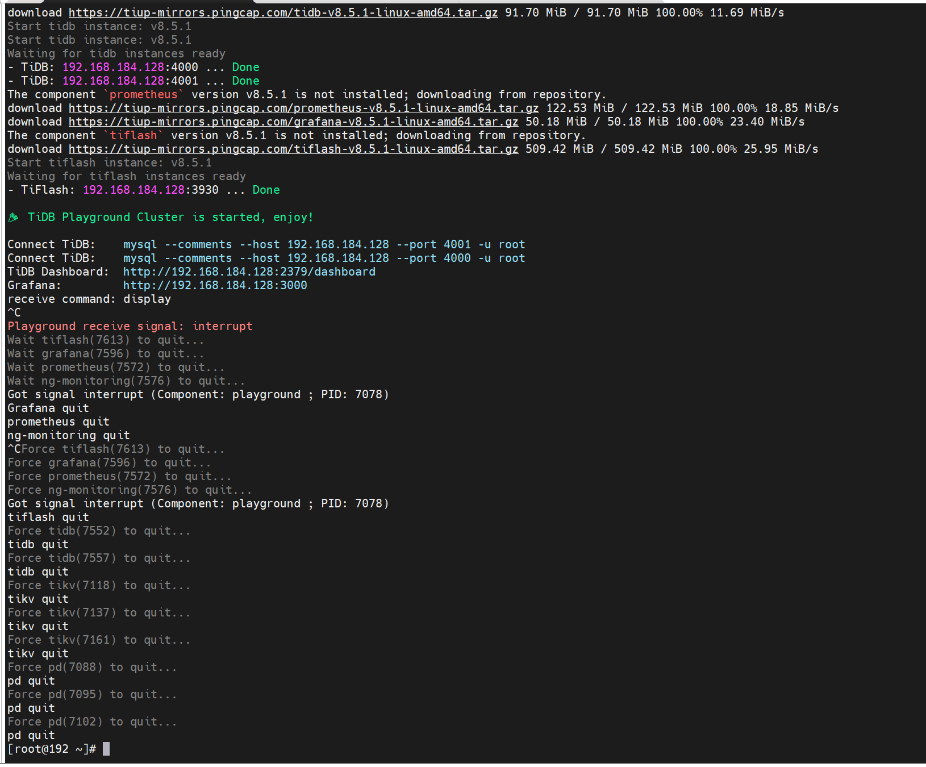926x767 pixels.
Task: Click the 'Done' text on TiFlash line
Action: click(x=266, y=190)
